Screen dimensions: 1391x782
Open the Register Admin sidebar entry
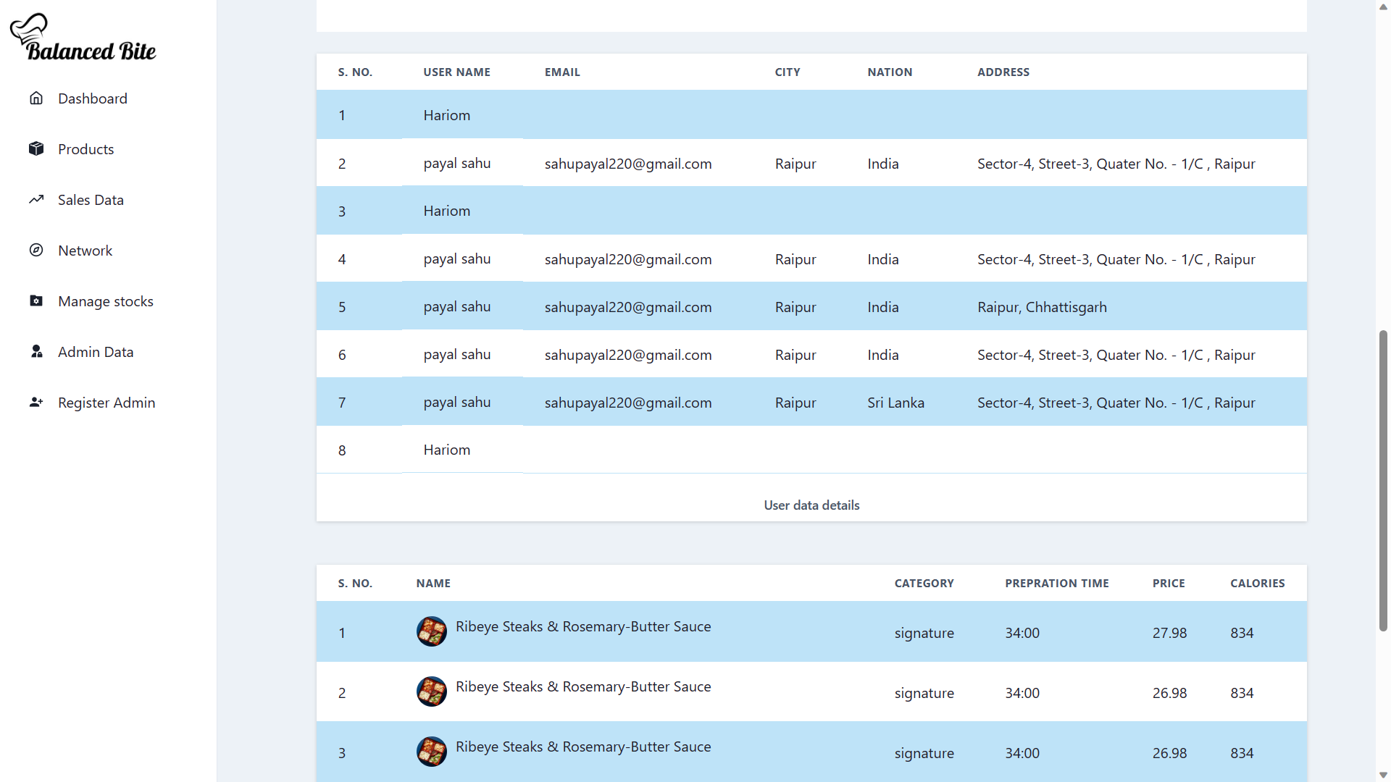106,402
